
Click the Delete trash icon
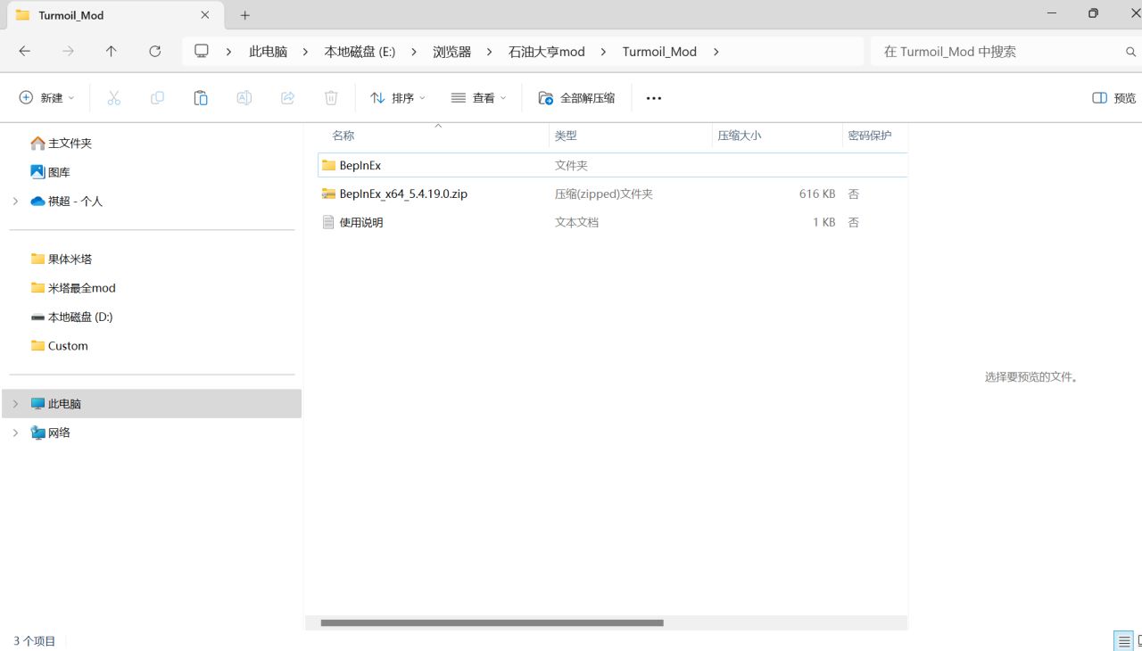[331, 98]
